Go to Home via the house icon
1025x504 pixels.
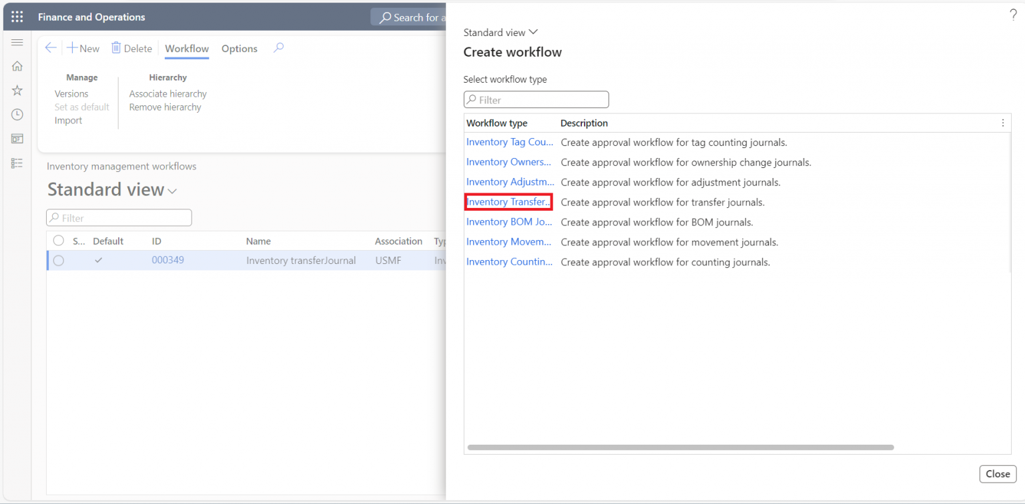pyautogui.click(x=17, y=66)
